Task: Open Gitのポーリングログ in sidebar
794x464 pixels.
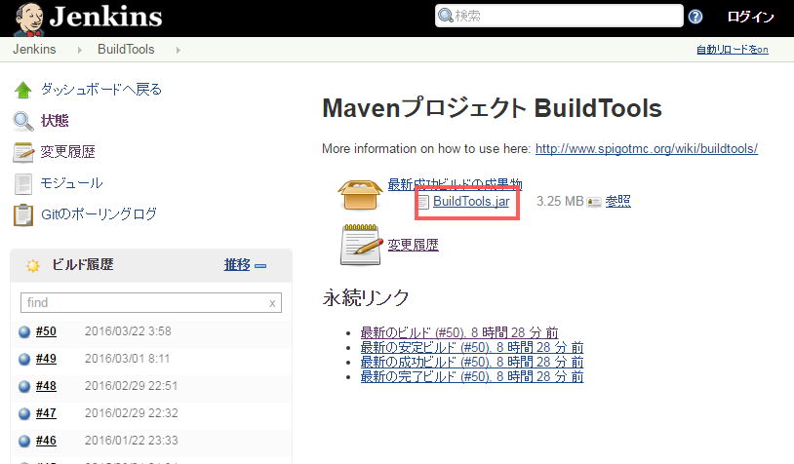Action: (99, 214)
